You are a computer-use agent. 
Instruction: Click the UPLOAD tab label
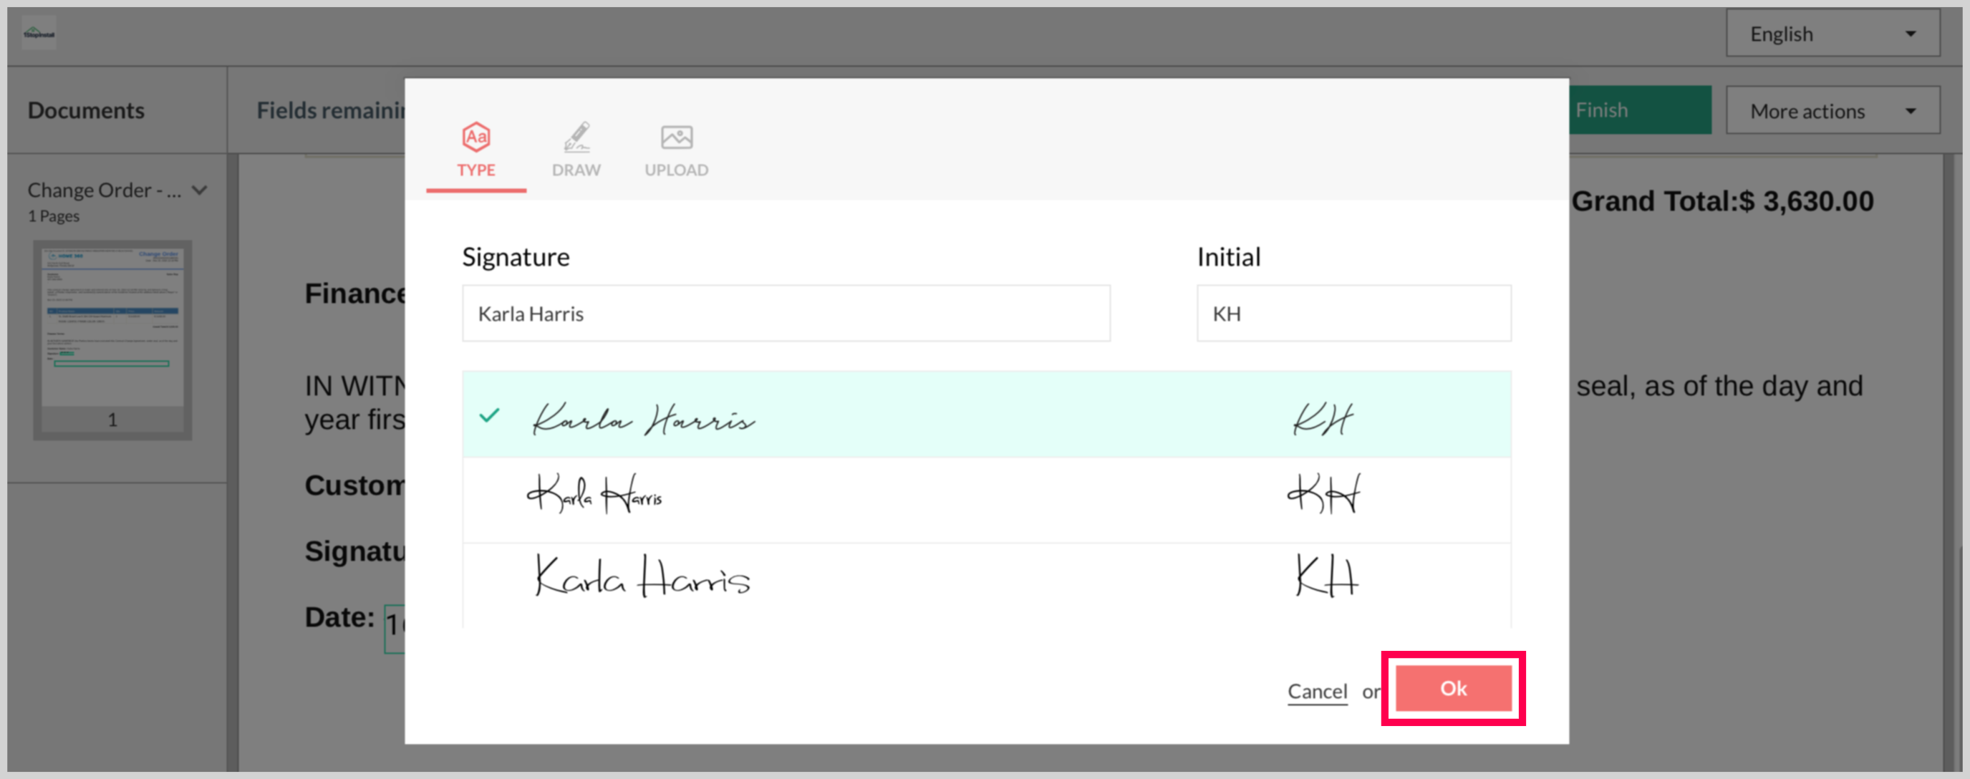pyautogui.click(x=676, y=170)
